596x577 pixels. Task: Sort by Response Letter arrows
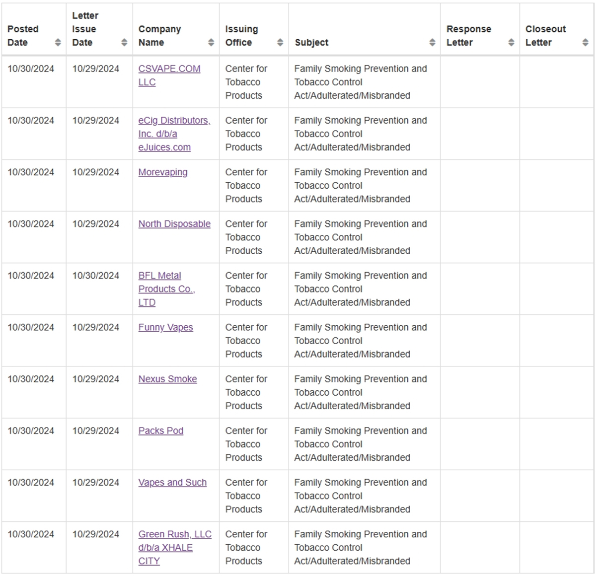pos(511,42)
